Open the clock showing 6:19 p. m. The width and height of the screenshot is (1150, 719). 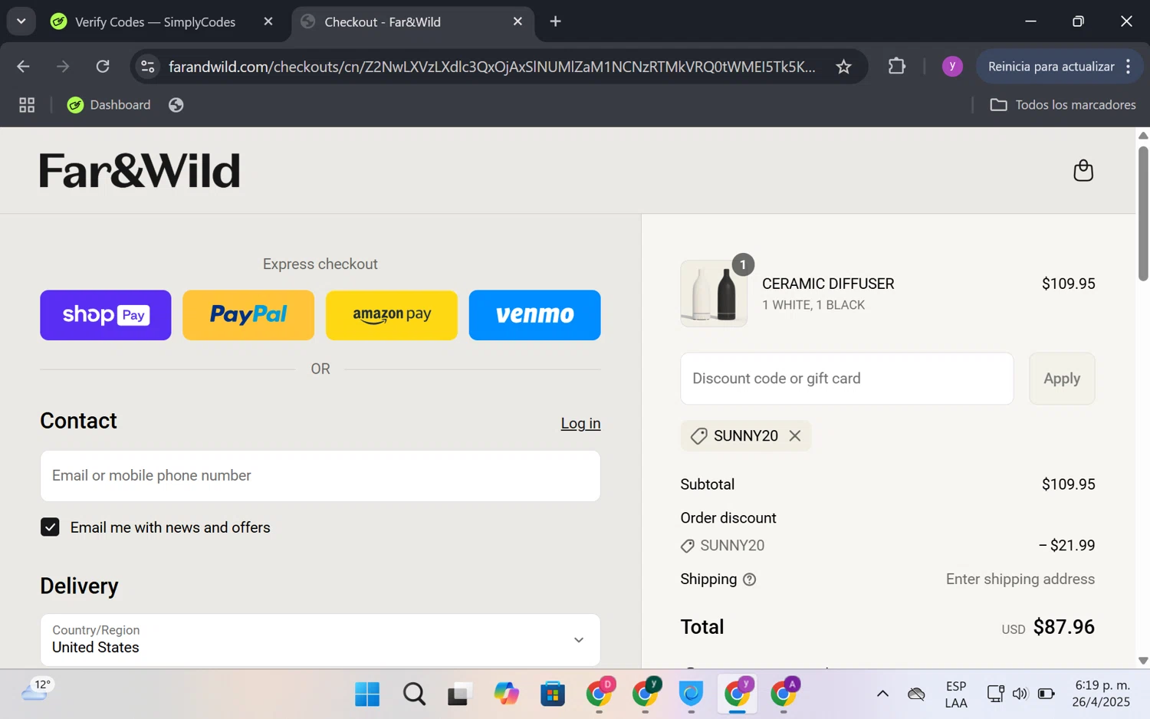coord(1101,694)
